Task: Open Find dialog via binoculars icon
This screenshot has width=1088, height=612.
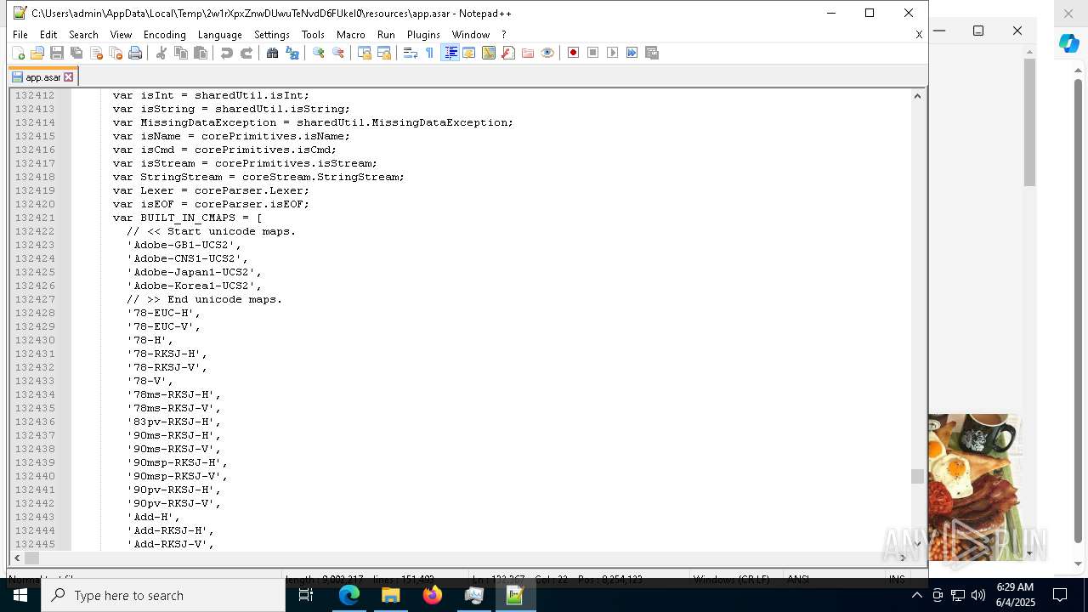Action: [x=273, y=53]
